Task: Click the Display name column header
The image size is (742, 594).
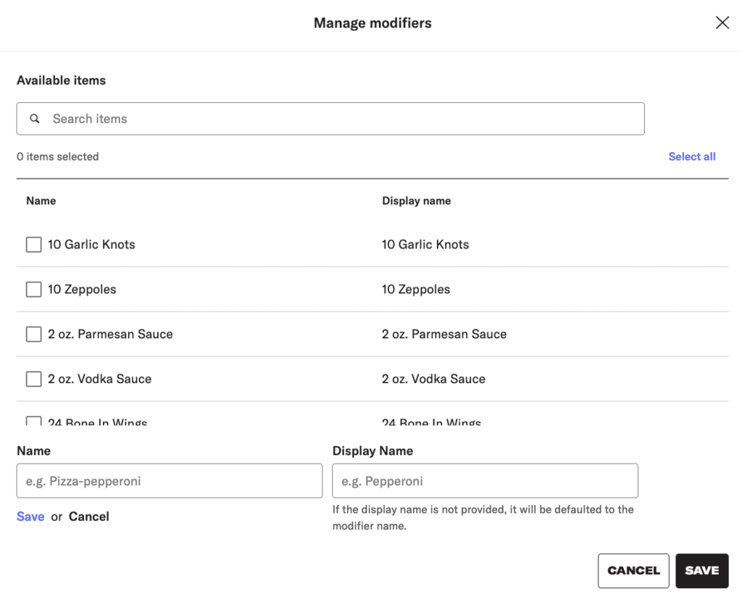Action: click(x=416, y=201)
